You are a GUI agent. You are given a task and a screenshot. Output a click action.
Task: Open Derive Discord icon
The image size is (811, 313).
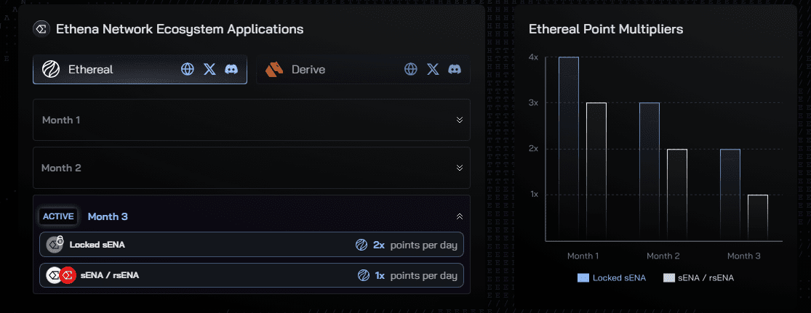[455, 70]
